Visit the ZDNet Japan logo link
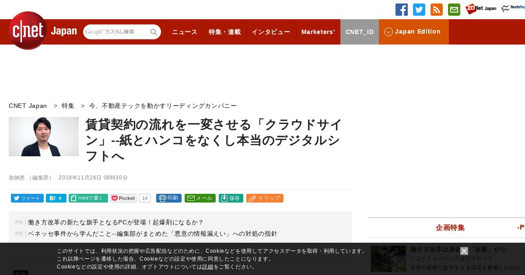Viewport: 525px width, 275px height. [481, 9]
